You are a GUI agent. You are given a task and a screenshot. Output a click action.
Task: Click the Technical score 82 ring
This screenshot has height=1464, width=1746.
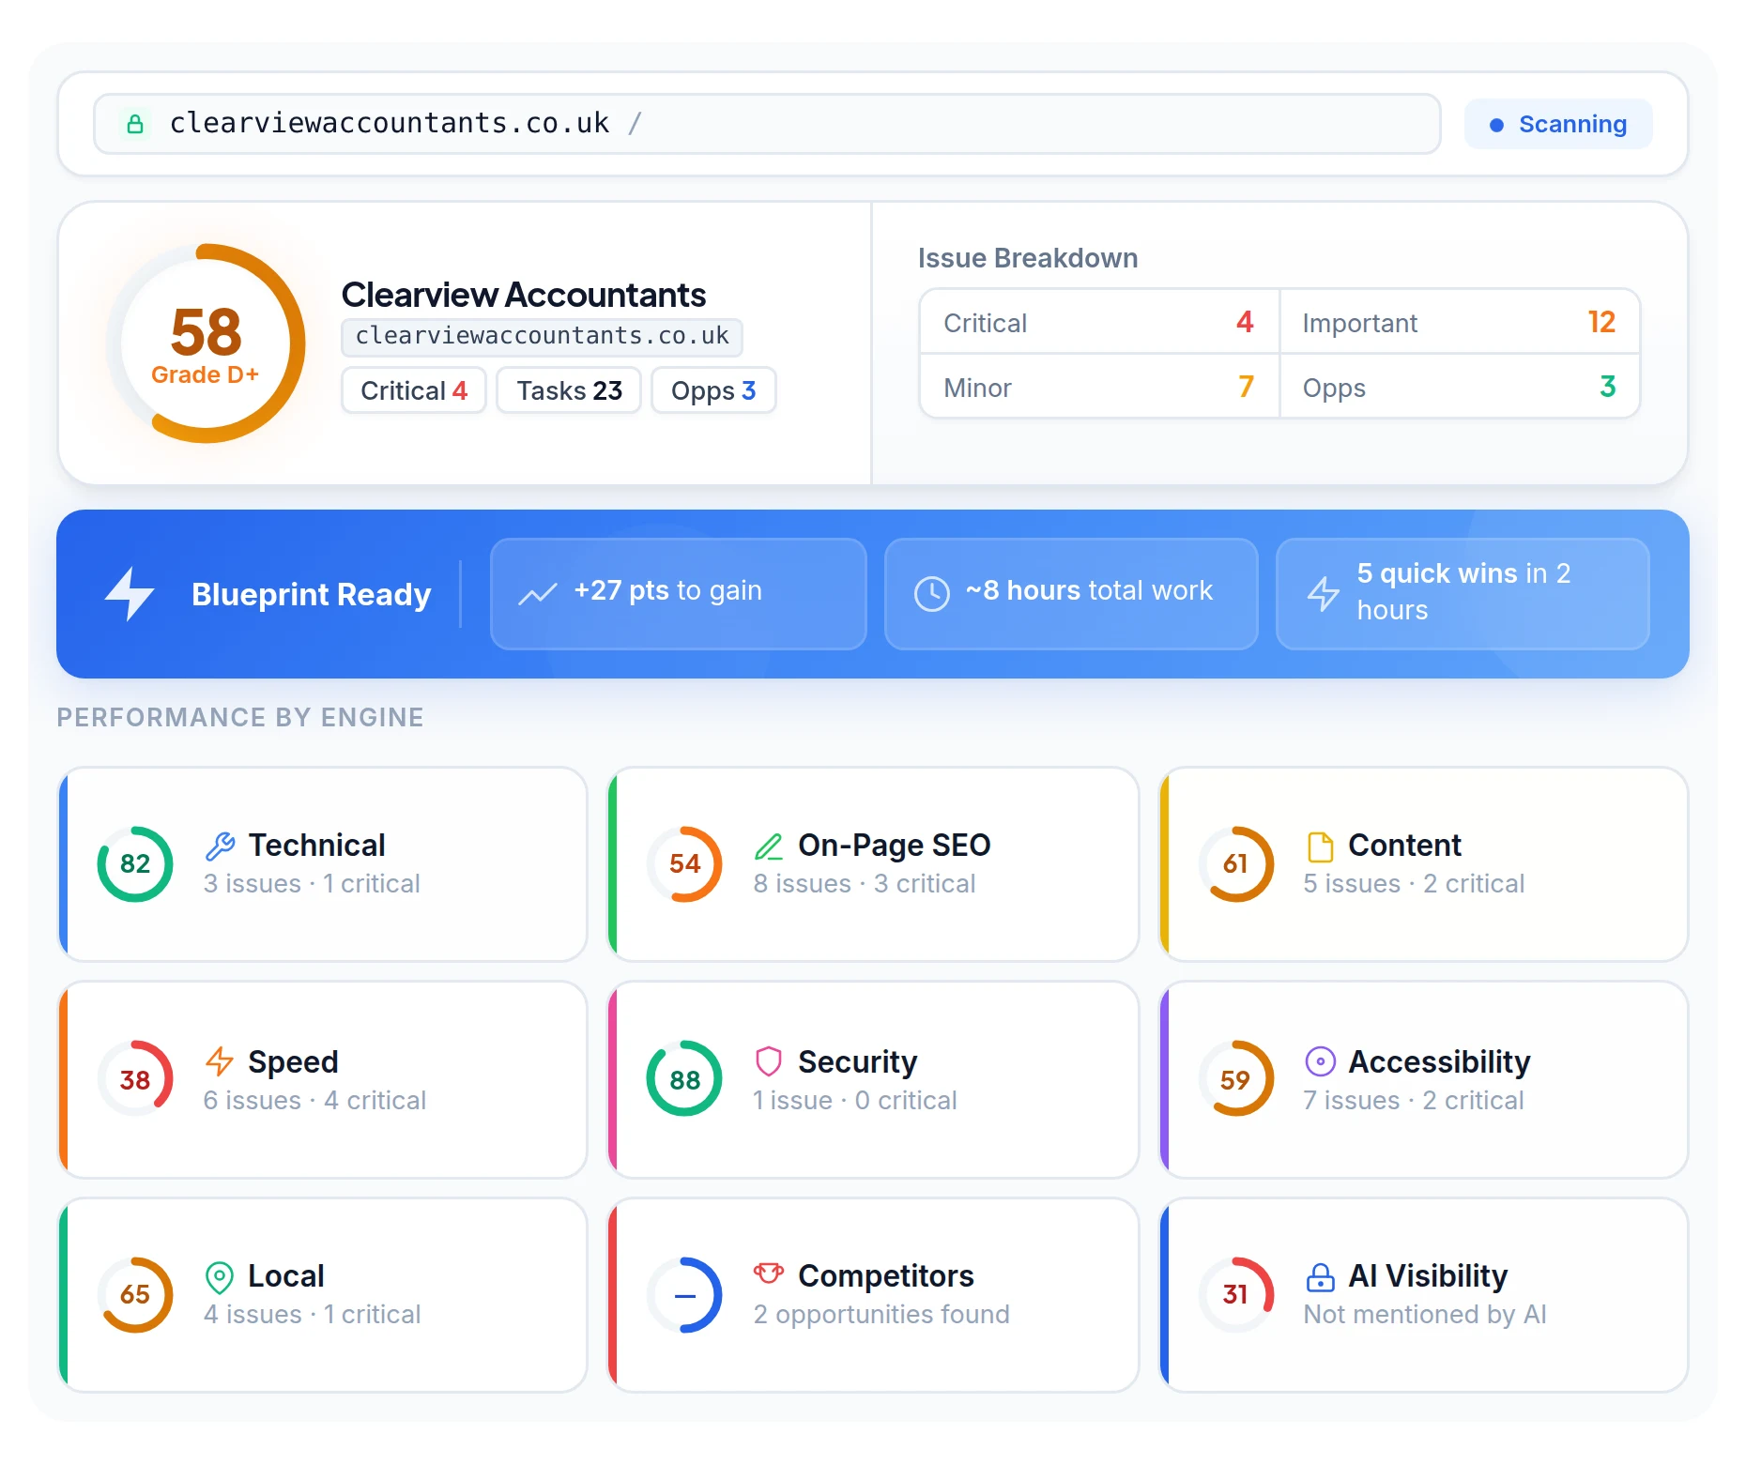point(135,864)
